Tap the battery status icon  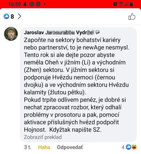pos(132,4)
